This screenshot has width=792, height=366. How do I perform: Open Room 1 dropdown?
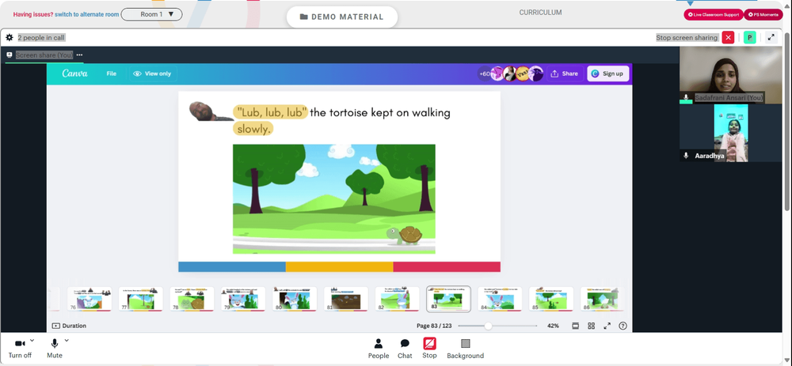point(151,14)
